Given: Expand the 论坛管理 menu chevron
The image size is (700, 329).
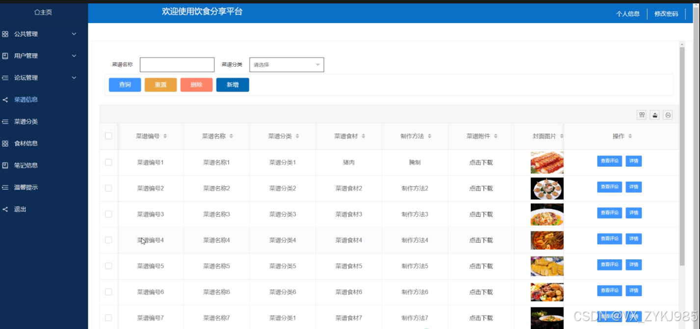Looking at the screenshot, I should (x=74, y=77).
